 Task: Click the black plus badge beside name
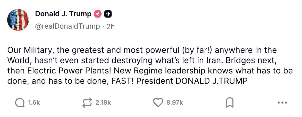coord(108,14)
